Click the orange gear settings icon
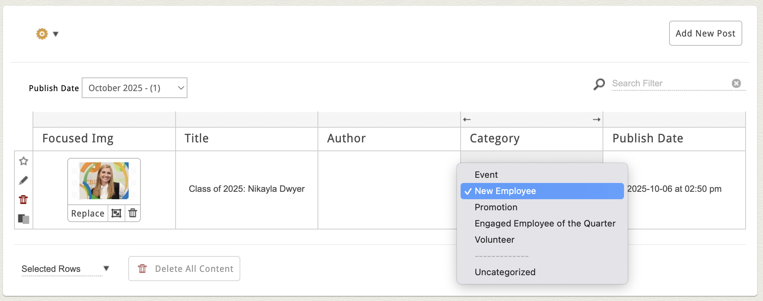This screenshot has width=763, height=301. [42, 34]
